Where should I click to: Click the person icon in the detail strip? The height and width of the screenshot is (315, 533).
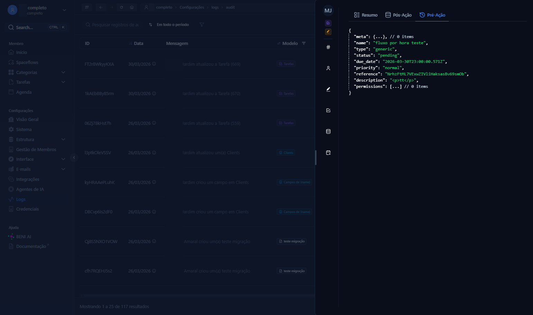(328, 68)
